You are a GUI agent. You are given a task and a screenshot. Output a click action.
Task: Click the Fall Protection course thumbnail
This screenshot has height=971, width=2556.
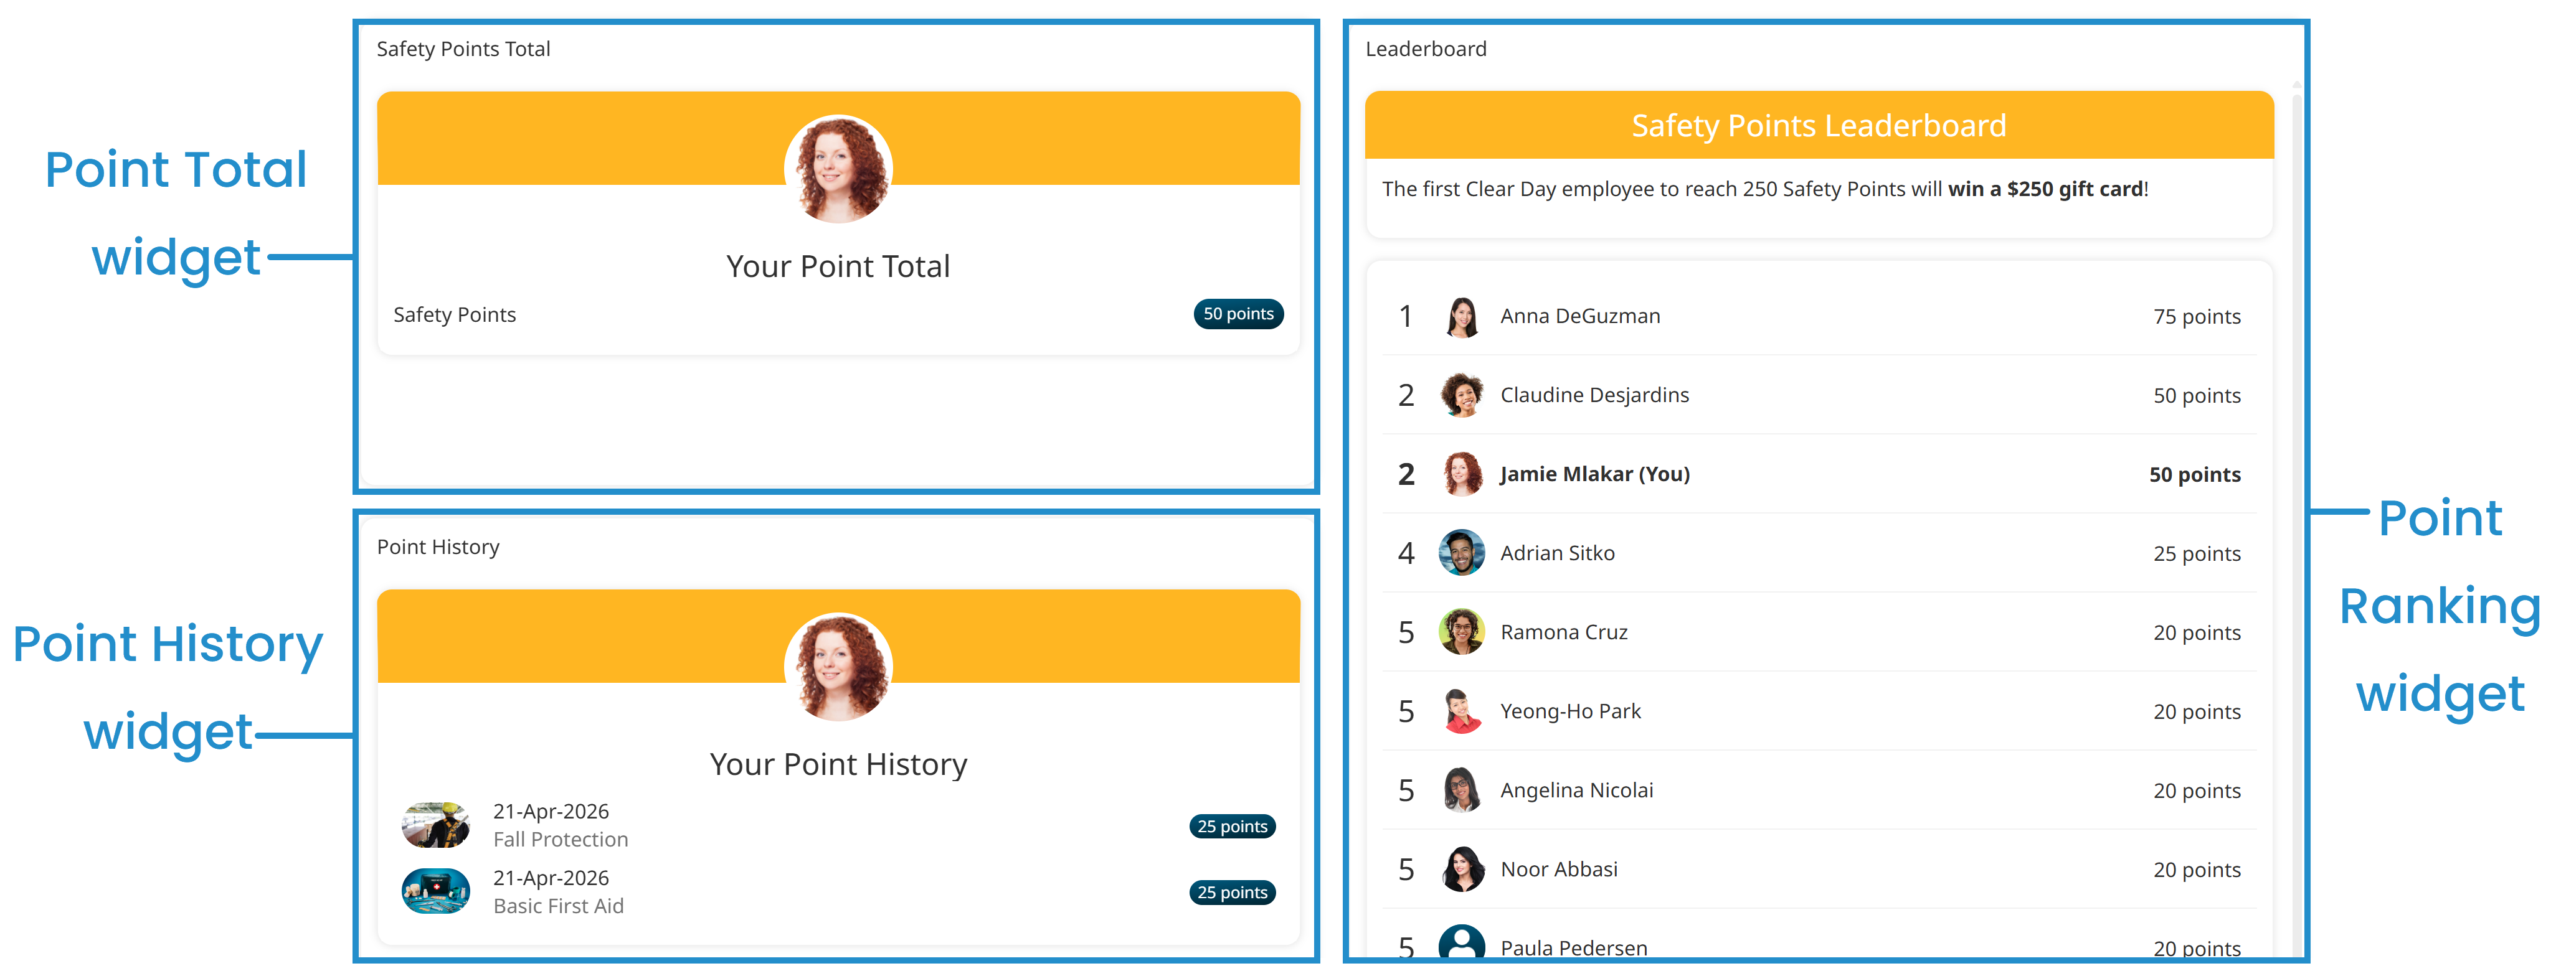[435, 825]
